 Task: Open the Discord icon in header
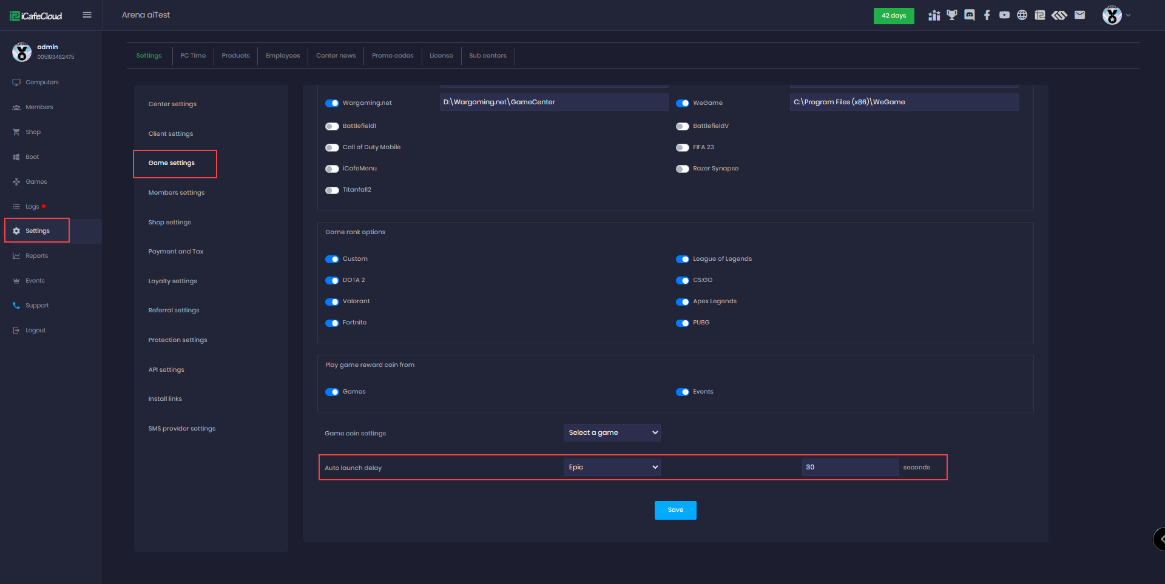970,15
